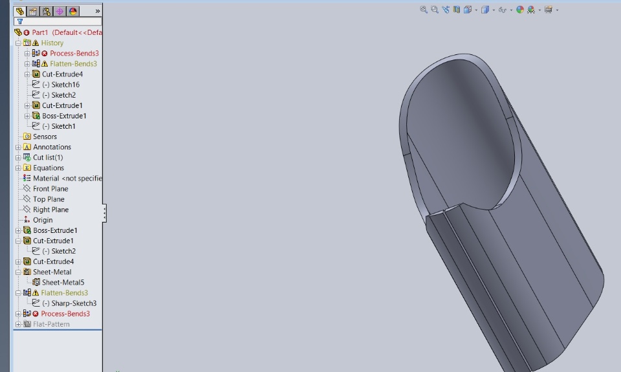Open the Hide/Show Items dropdown arrow
Screen dimensions: 621x372
click(511, 10)
